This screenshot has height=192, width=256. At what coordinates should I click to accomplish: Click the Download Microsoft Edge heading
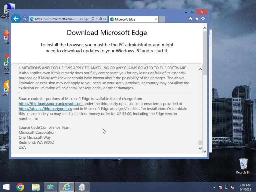coord(107,33)
